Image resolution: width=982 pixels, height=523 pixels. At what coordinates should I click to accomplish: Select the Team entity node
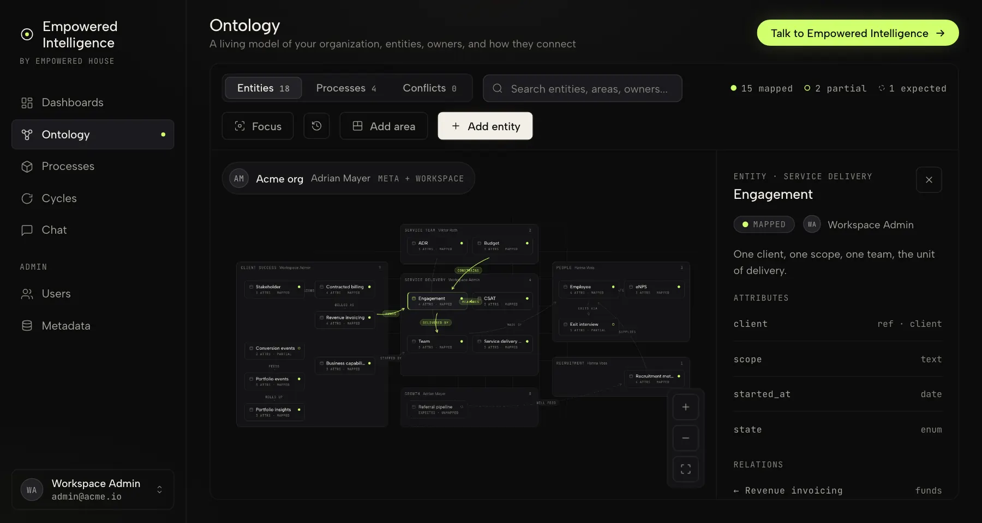tap(437, 344)
